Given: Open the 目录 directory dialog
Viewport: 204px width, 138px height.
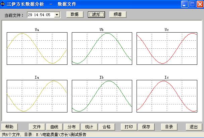Looking at the screenshot, I should 169,127.
